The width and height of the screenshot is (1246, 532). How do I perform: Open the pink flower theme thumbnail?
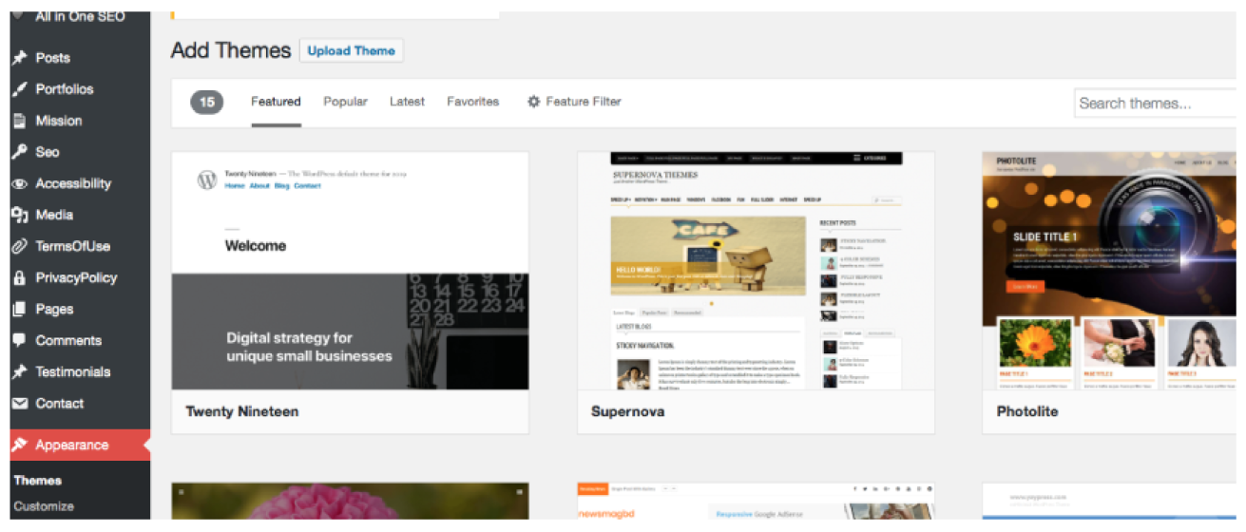(x=350, y=501)
